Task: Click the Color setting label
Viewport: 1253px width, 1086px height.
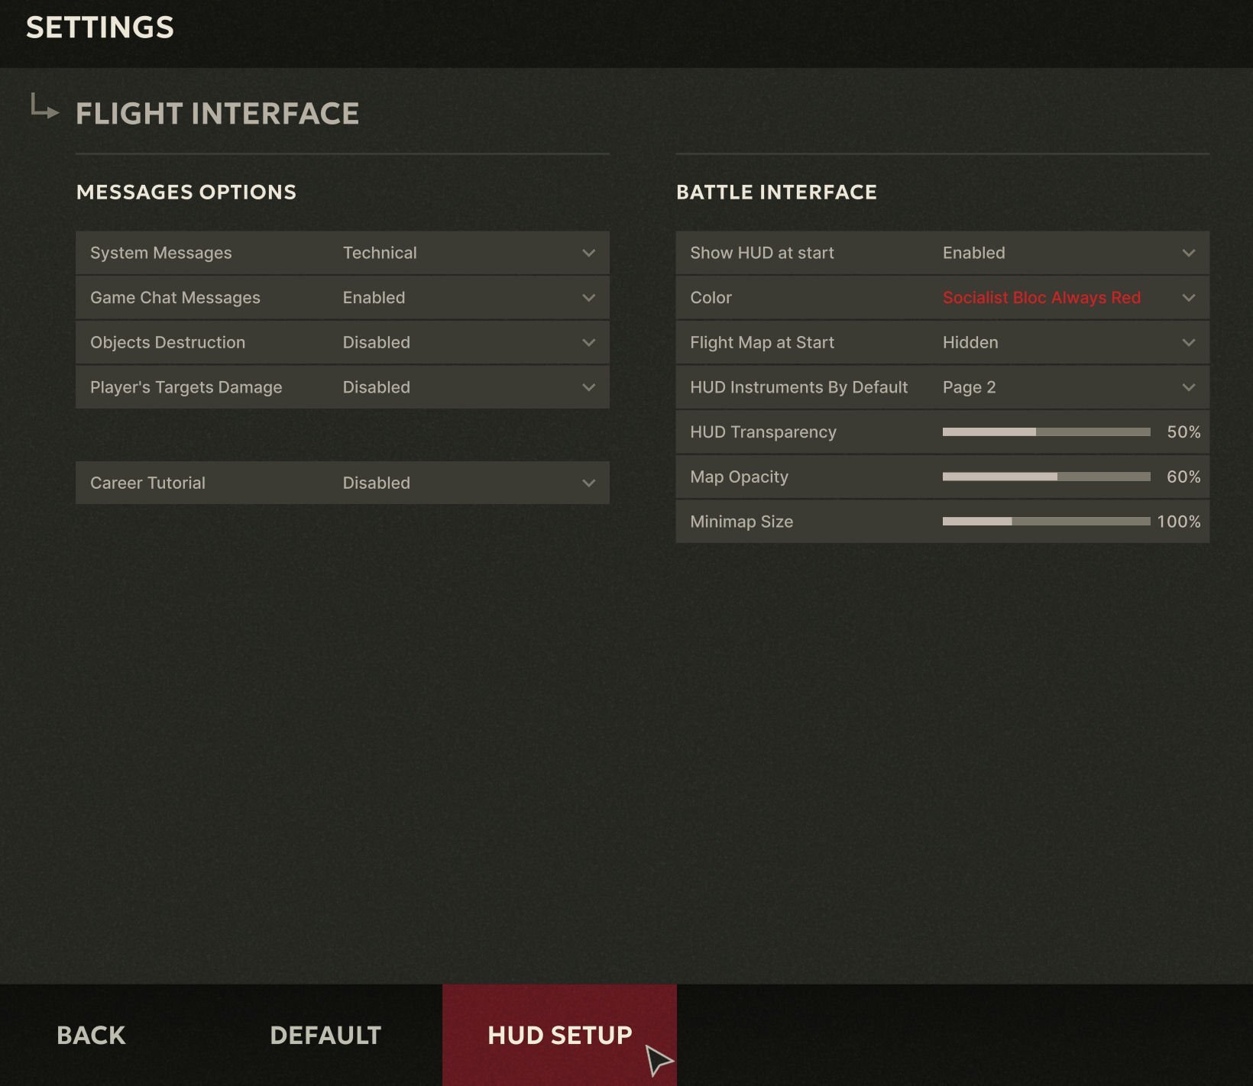Action: 711,298
